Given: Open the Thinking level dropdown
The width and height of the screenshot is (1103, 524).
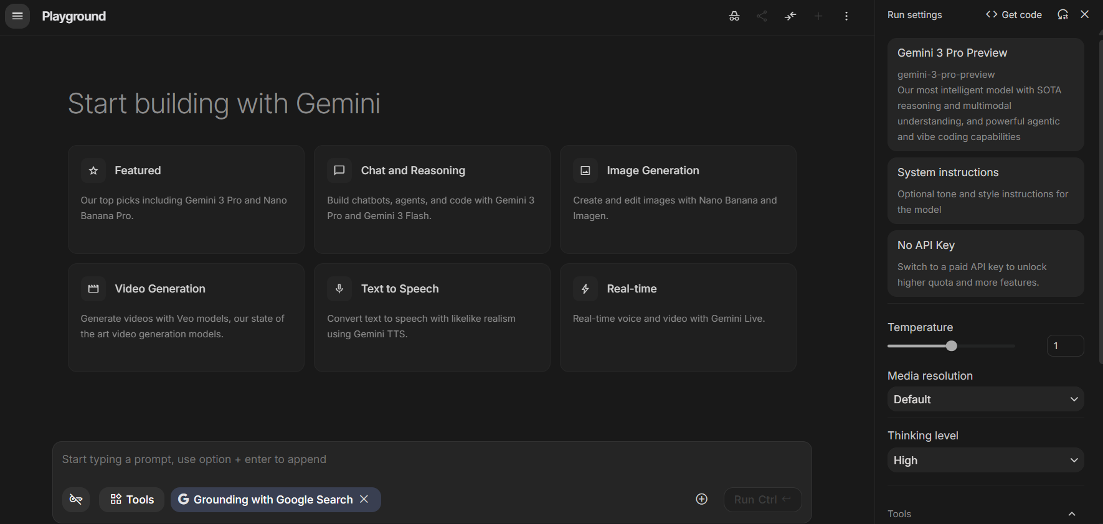Looking at the screenshot, I should (x=985, y=460).
